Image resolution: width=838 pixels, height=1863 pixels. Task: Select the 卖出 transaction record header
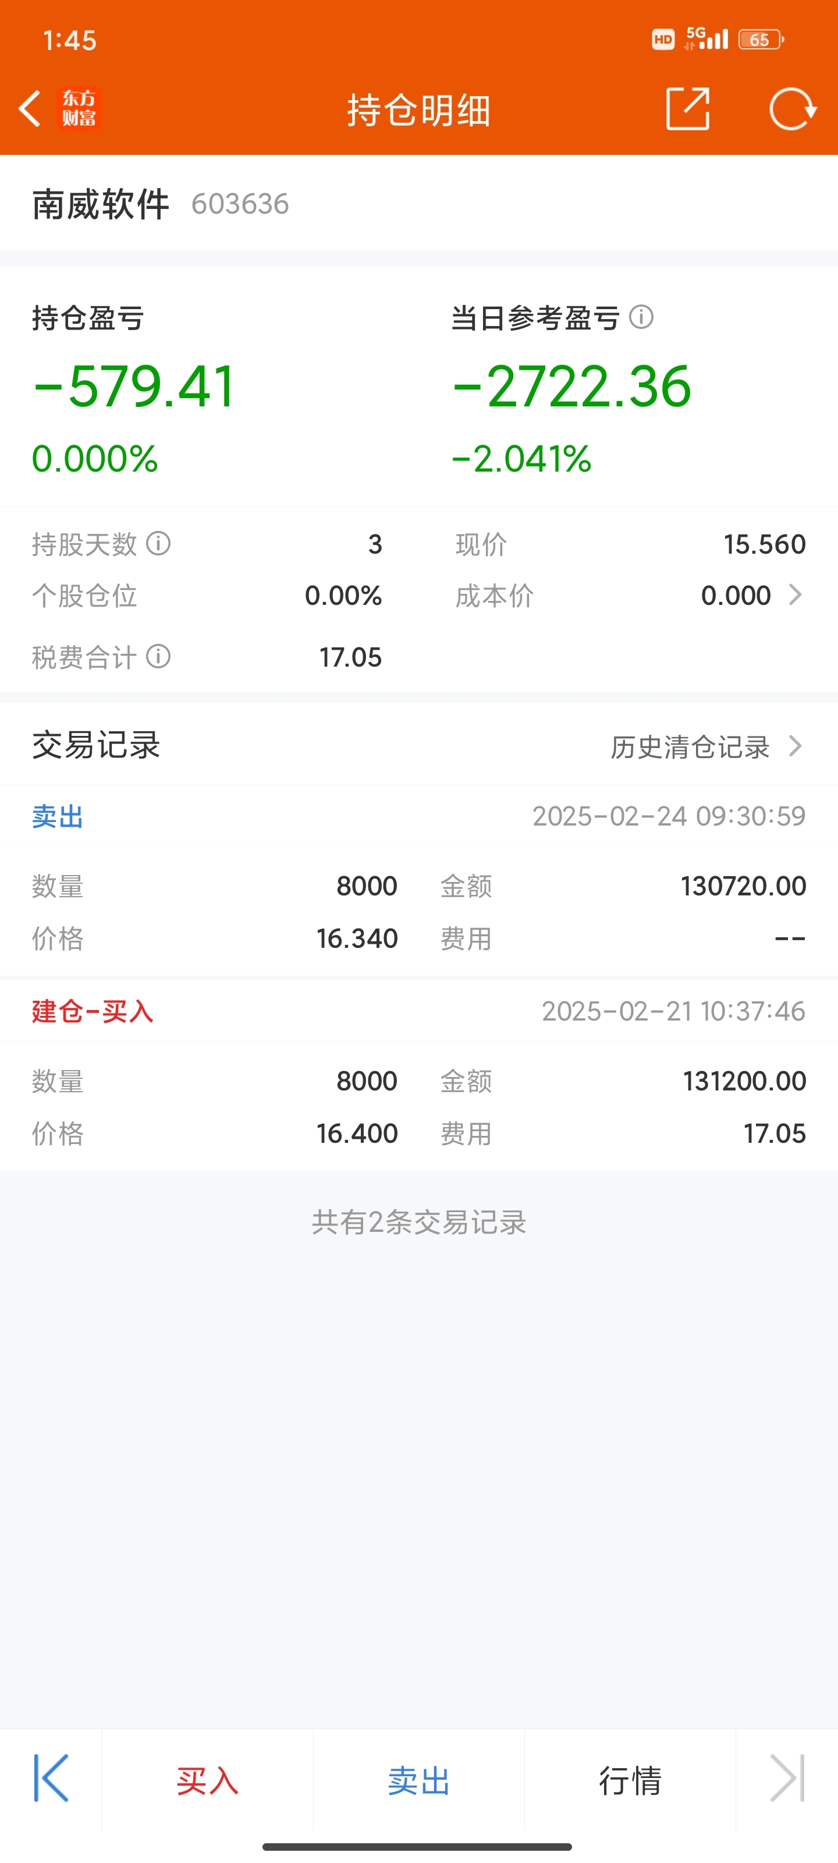418,816
